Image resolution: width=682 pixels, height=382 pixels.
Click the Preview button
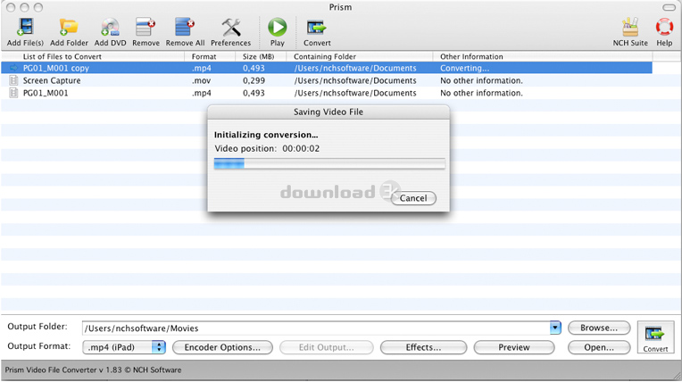click(513, 347)
